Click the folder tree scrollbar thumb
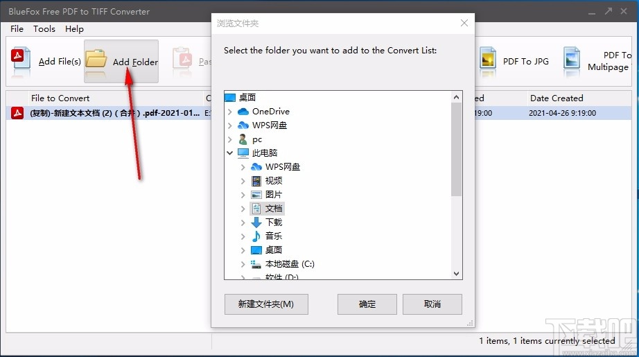Screen dimensions: 639x357 457,149
